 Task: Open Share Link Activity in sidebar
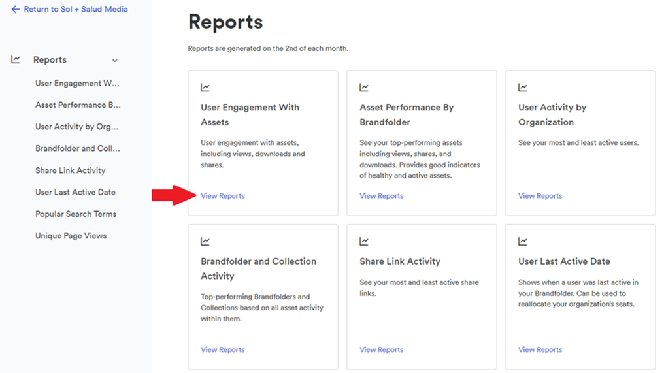pyautogui.click(x=71, y=170)
